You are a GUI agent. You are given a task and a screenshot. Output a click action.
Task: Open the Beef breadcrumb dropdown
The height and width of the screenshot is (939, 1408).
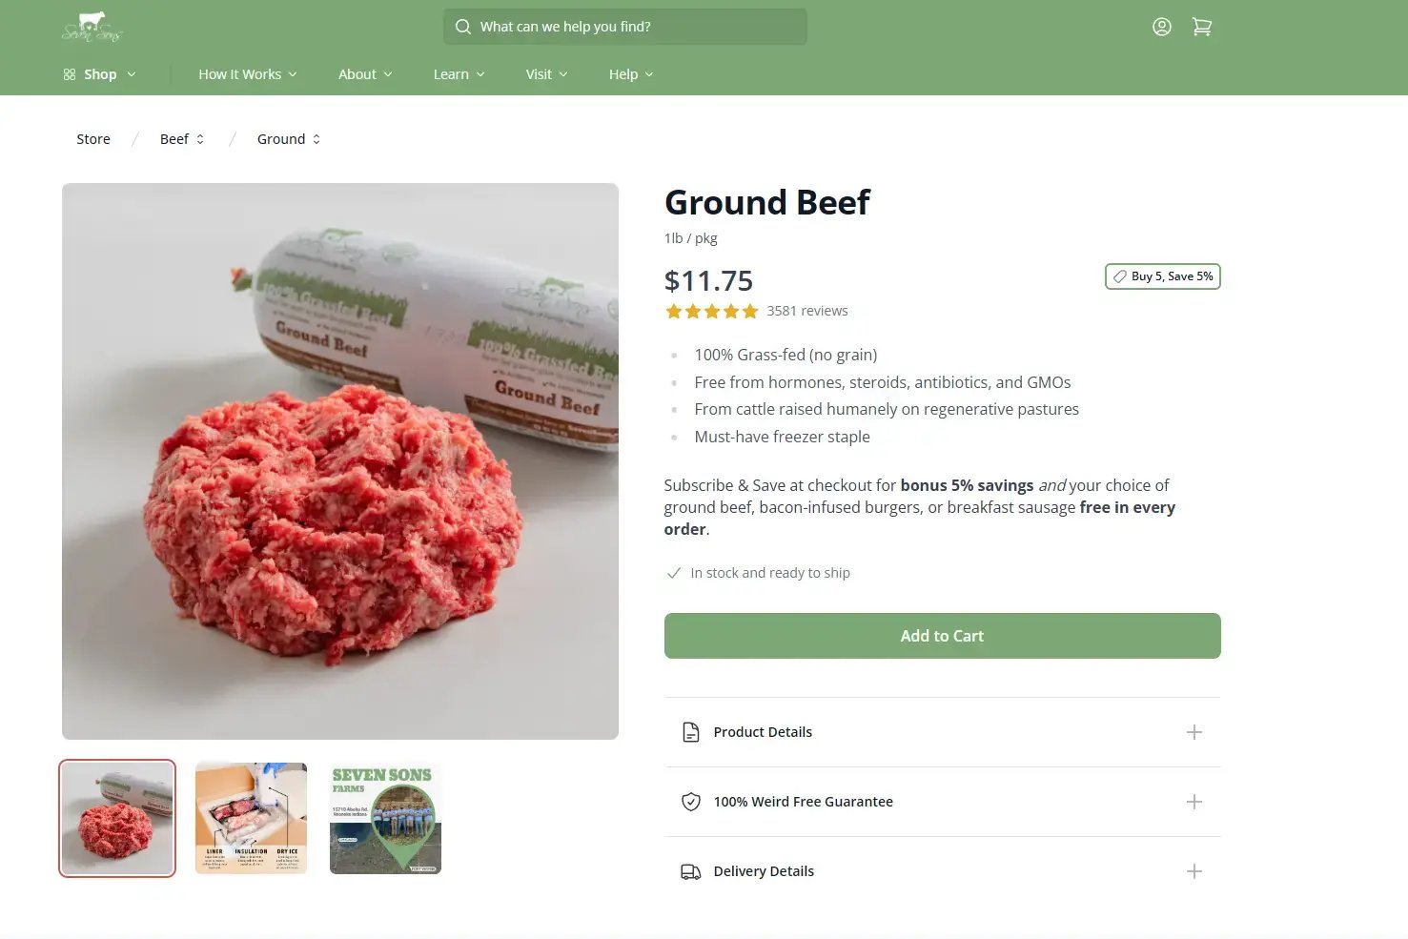(182, 139)
